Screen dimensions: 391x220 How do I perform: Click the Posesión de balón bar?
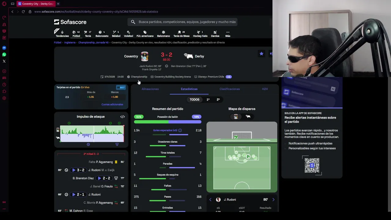point(167,122)
